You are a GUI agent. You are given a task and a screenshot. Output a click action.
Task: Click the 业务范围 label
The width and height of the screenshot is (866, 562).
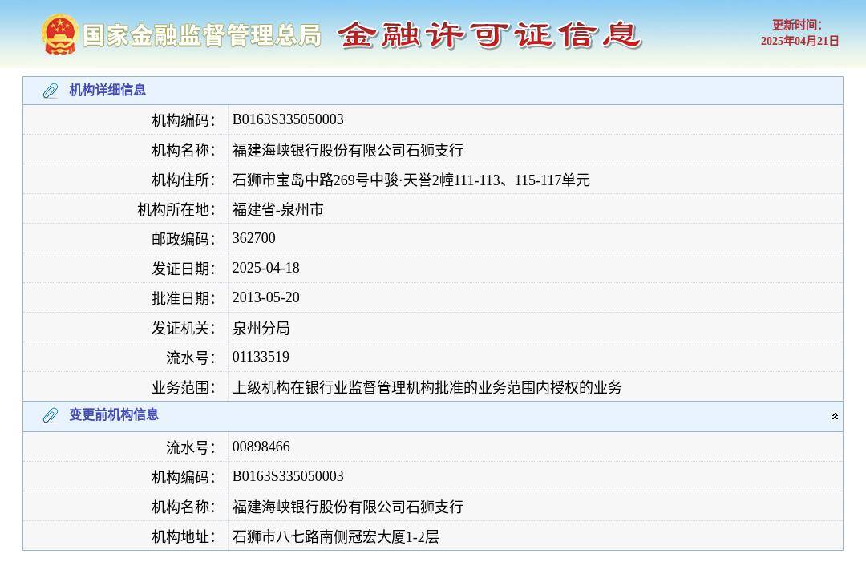[184, 387]
